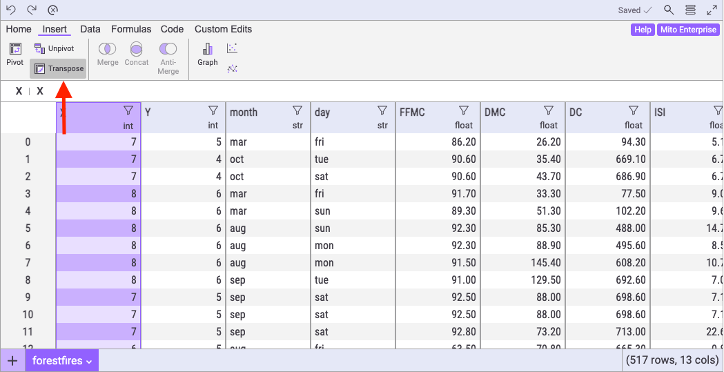Open the forestfires sheet tab dropdown

pyautogui.click(x=62, y=361)
